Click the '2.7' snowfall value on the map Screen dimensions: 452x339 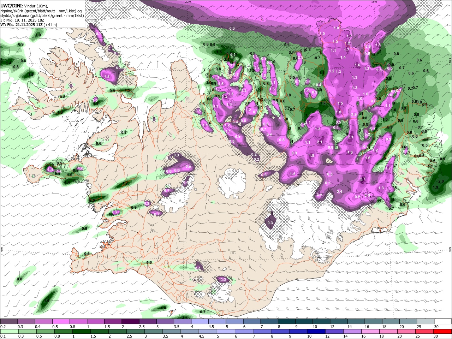[363, 179]
